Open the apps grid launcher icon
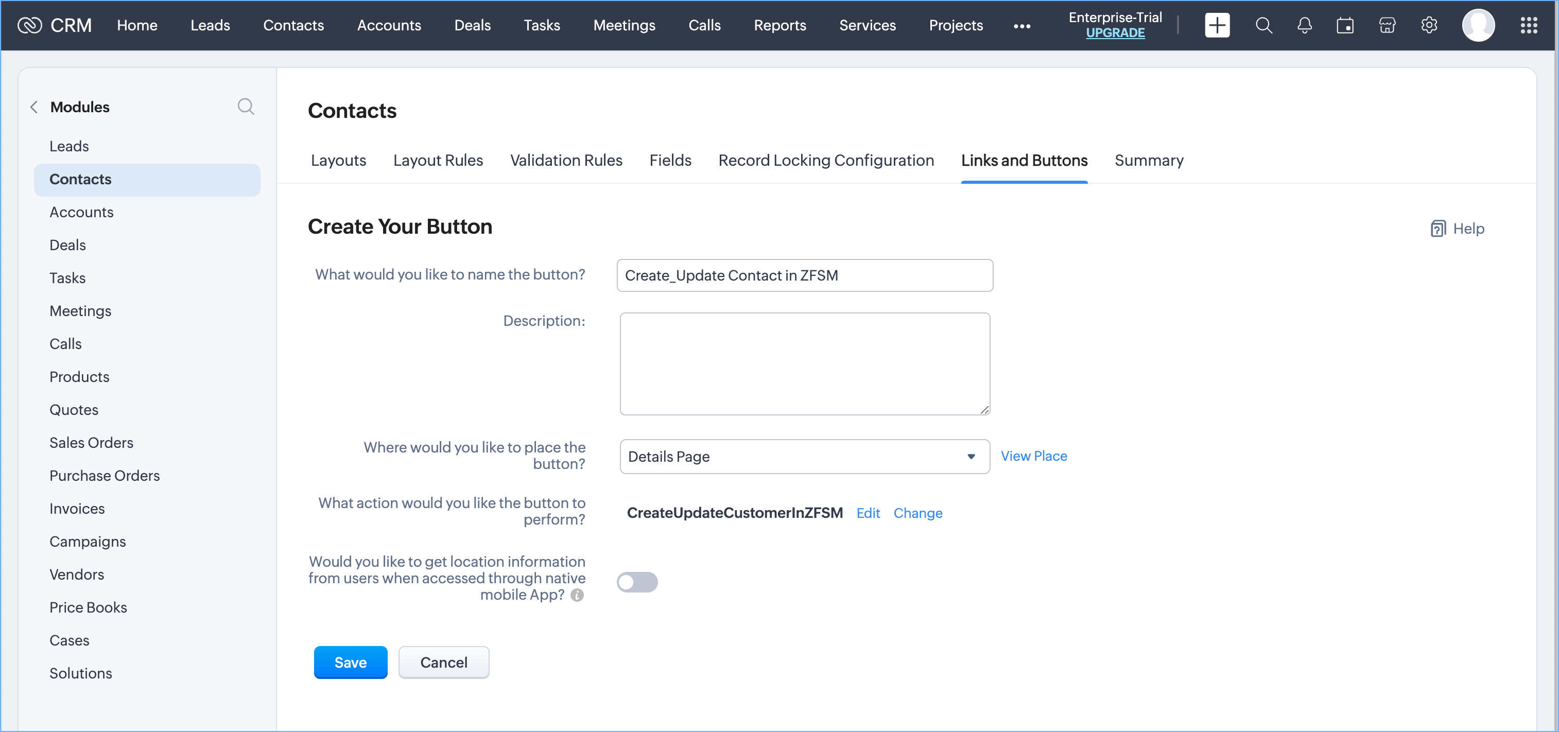This screenshot has height=732, width=1559. [x=1528, y=25]
